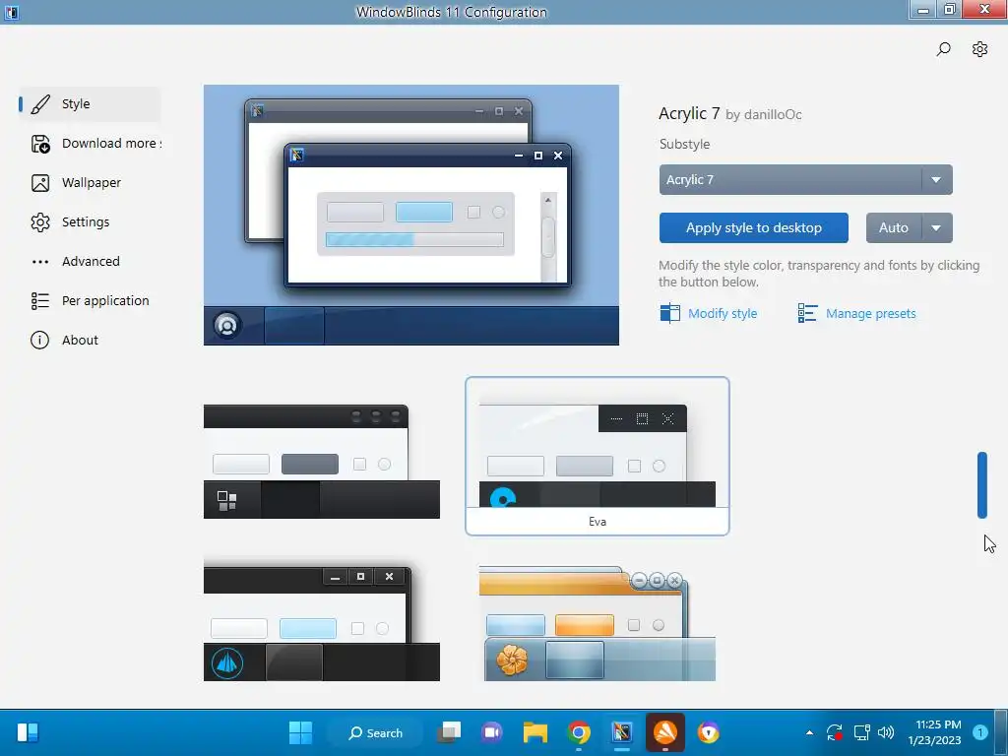Open the orange app icon in taskbar
The image size is (1008, 756).
[x=664, y=732]
